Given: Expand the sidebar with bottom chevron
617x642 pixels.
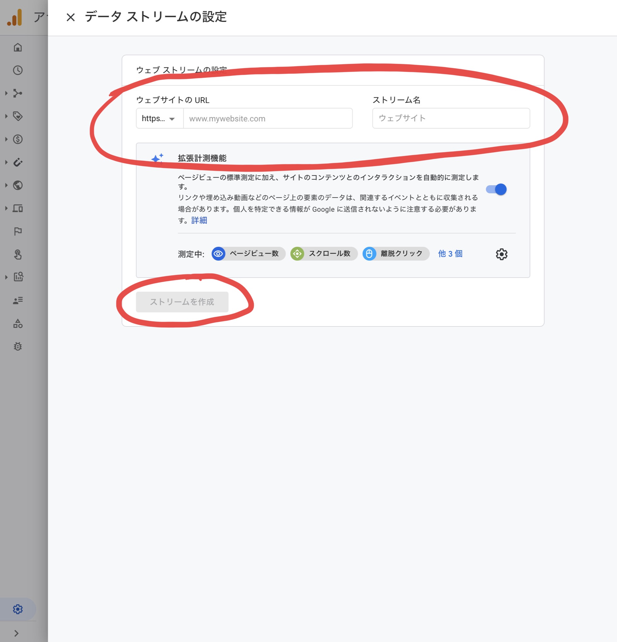Looking at the screenshot, I should [x=16, y=633].
